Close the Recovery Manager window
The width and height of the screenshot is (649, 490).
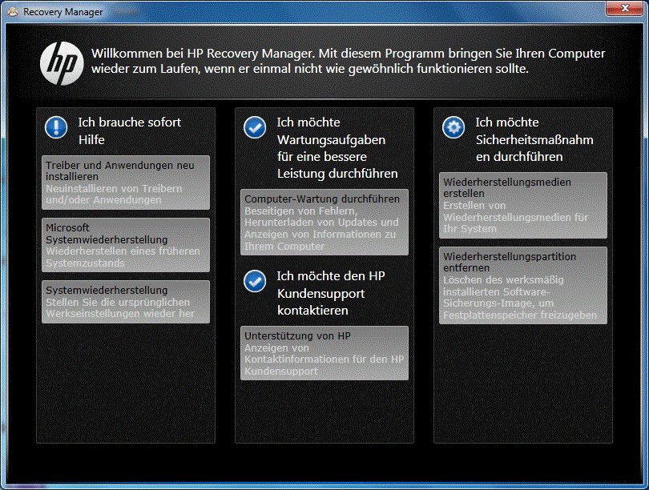point(625,8)
